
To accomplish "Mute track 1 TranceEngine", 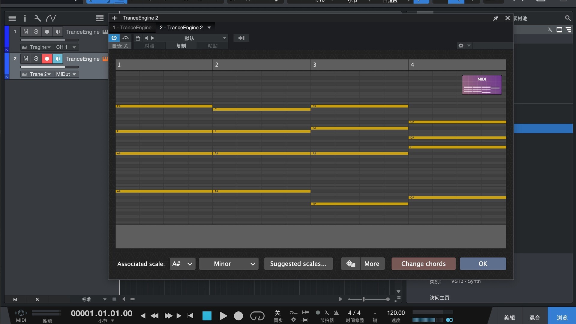I will click(x=26, y=31).
